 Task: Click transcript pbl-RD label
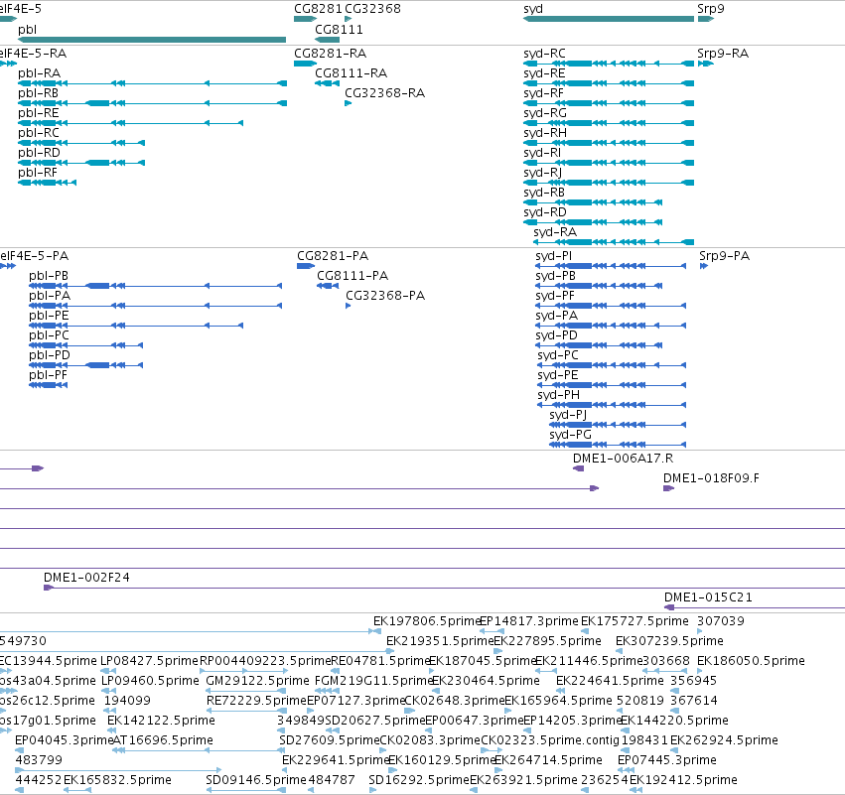[x=39, y=153]
